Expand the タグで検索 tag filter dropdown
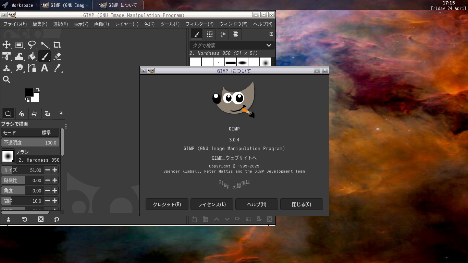This screenshot has width=468, height=263. 269,45
